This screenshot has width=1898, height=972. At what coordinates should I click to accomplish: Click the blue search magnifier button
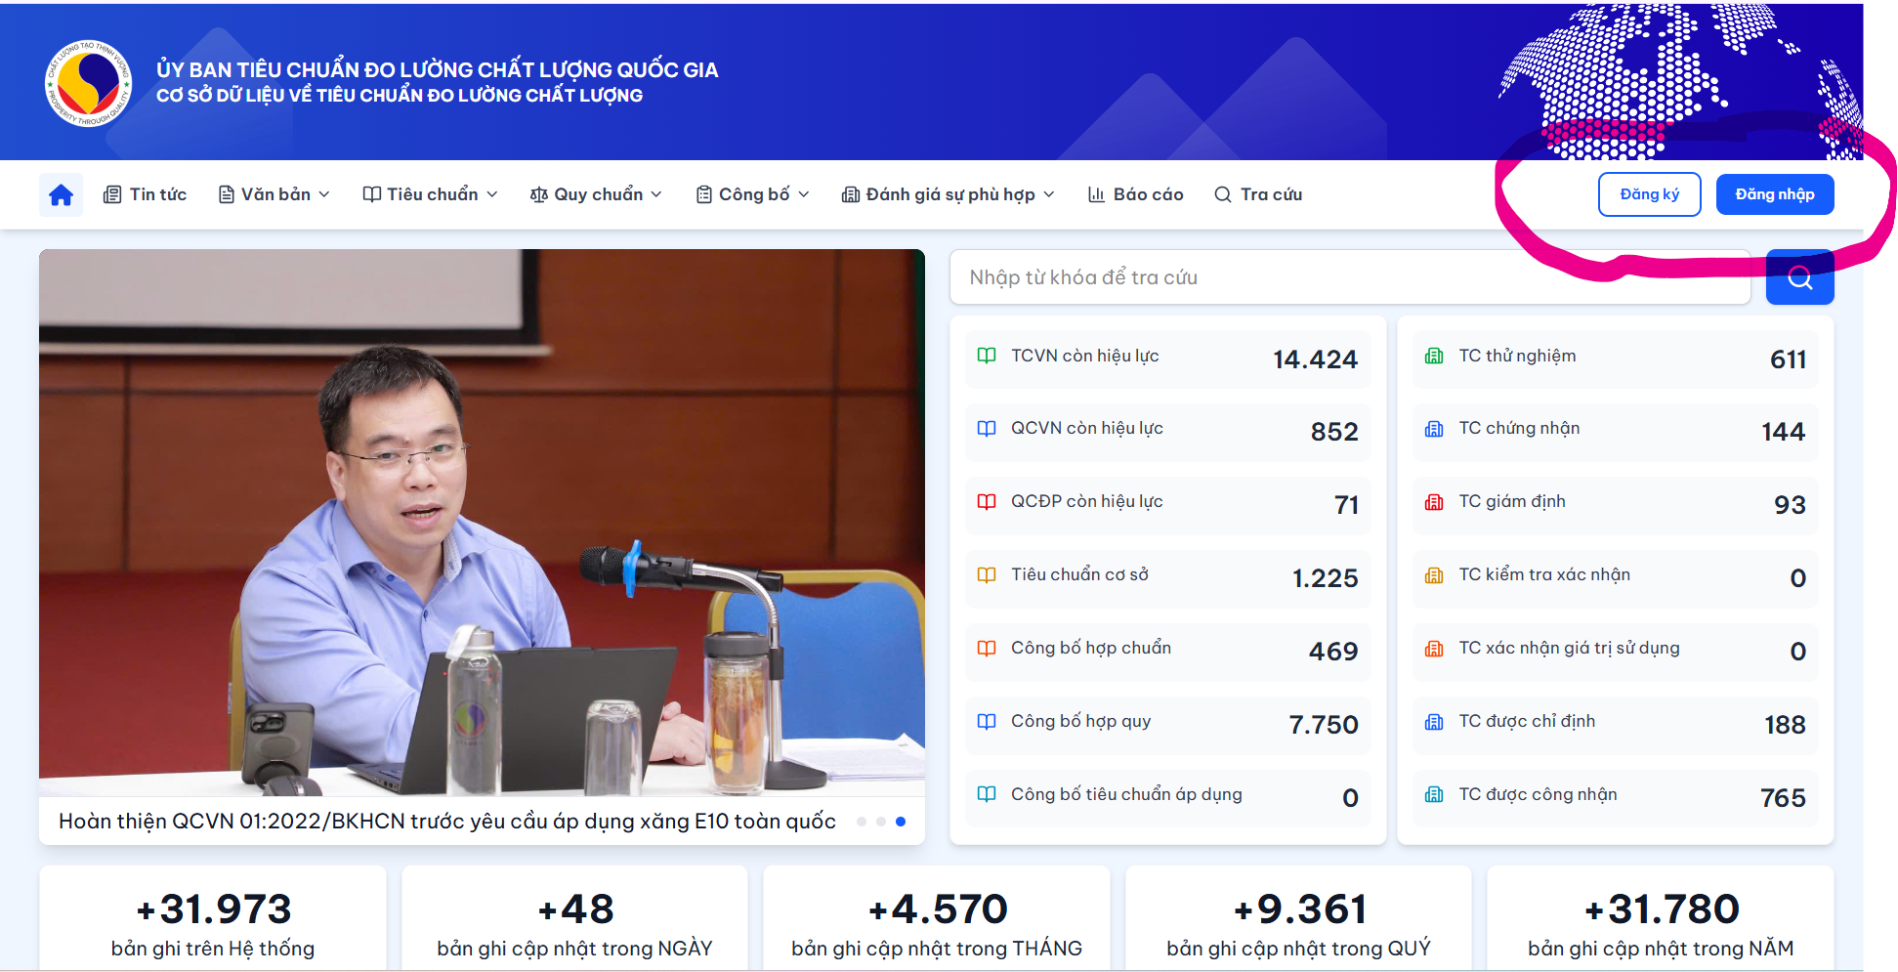tap(1799, 277)
